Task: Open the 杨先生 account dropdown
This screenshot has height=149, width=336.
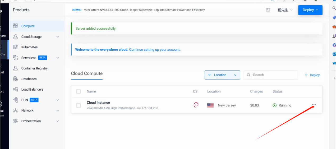Action: click(x=285, y=10)
